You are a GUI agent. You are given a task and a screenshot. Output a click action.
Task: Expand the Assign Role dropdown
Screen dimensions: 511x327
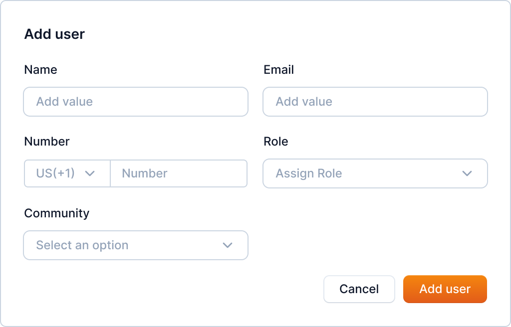click(x=375, y=173)
